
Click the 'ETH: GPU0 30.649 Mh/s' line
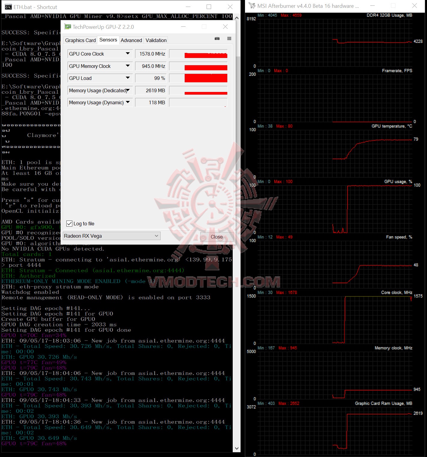click(x=39, y=438)
